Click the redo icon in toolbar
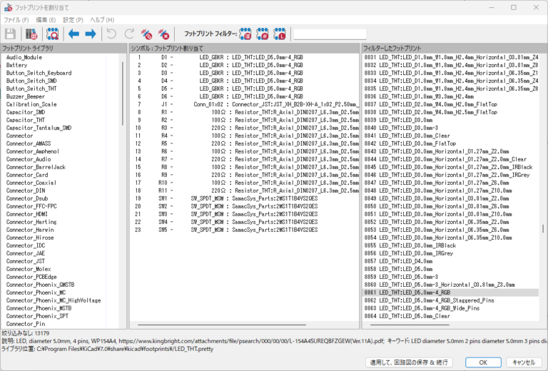The height and width of the screenshot is (371, 548). [129, 34]
